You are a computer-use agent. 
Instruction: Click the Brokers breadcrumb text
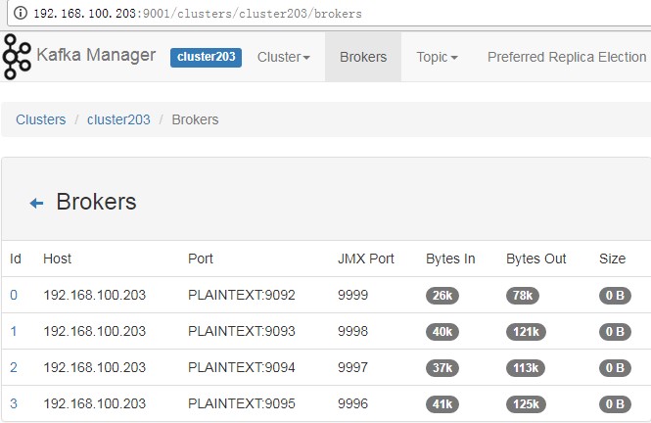(x=195, y=119)
